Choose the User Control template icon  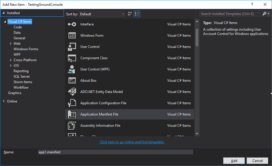[72, 47]
